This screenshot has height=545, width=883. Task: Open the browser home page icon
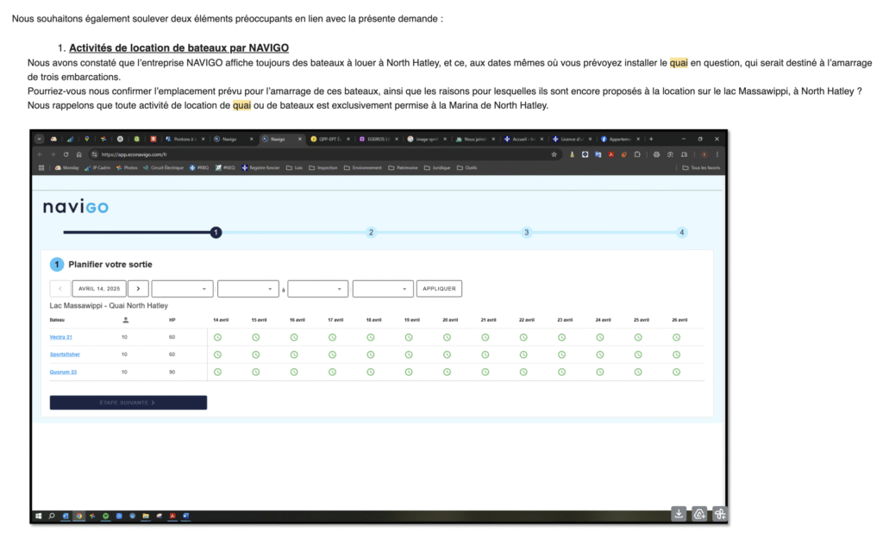pos(79,154)
